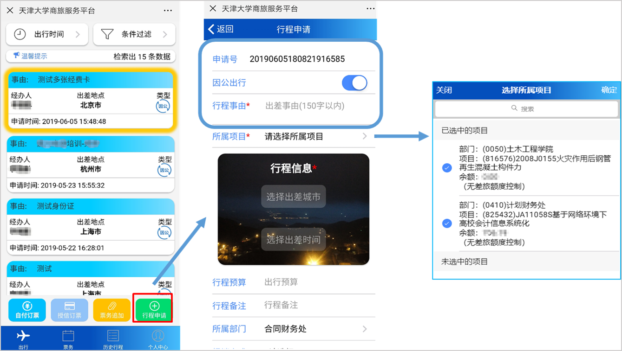
Task: Click 返回 back button in 行程申请 header
Action: [x=221, y=29]
